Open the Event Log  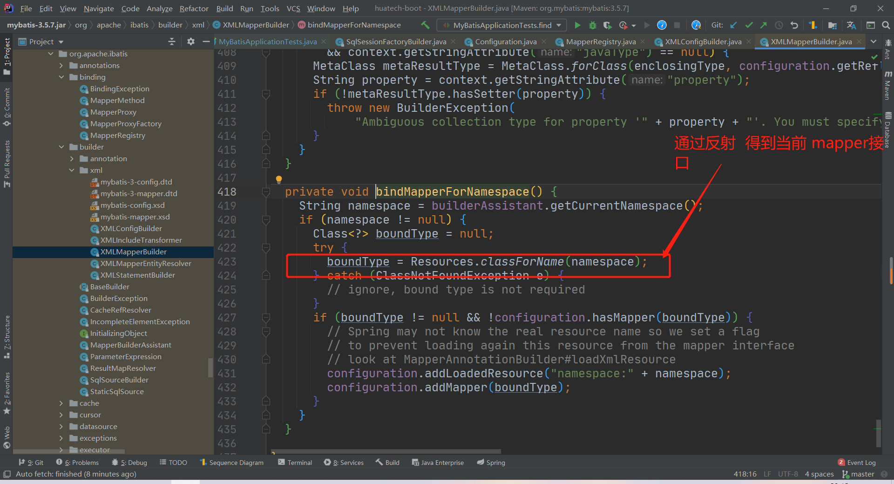coord(857,462)
